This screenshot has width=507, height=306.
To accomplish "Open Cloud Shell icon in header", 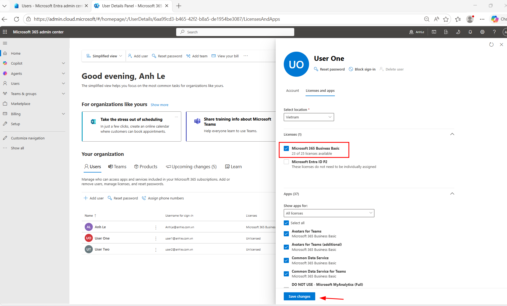I will [434, 32].
